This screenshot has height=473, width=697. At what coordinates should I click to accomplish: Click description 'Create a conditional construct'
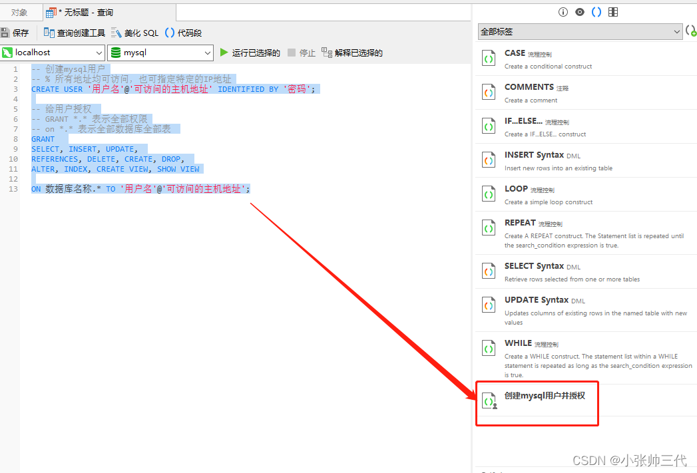coord(548,66)
